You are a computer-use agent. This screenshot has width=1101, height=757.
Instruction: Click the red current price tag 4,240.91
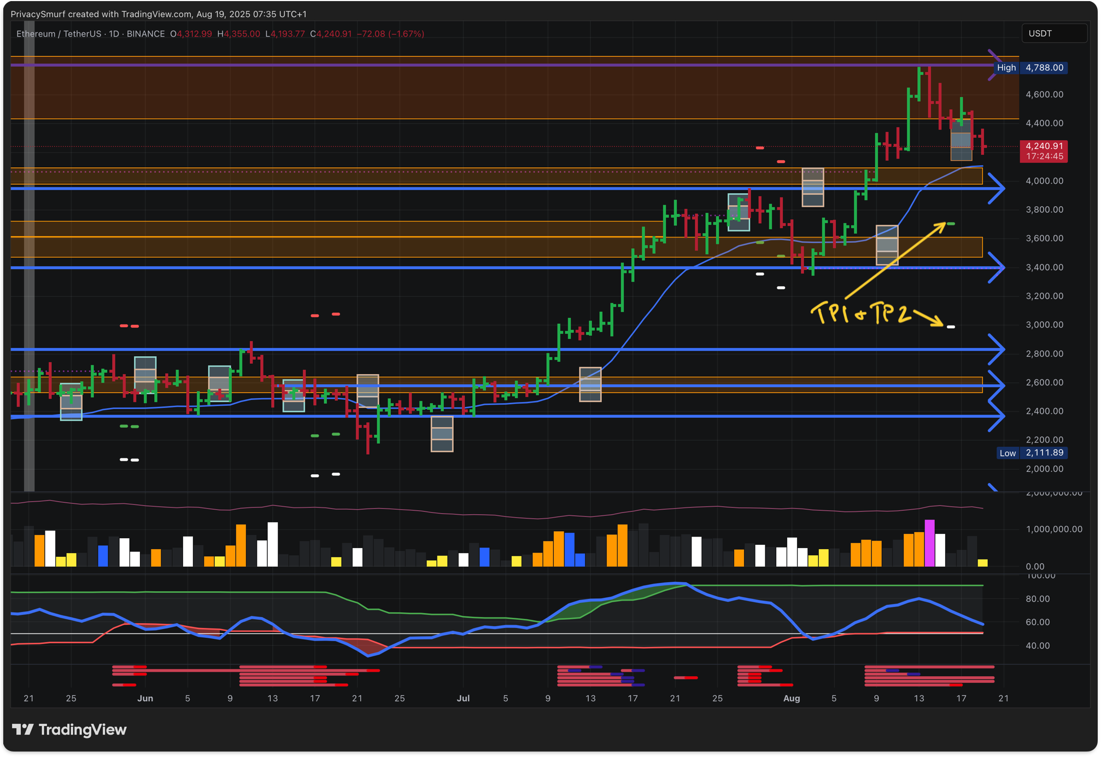1044,146
